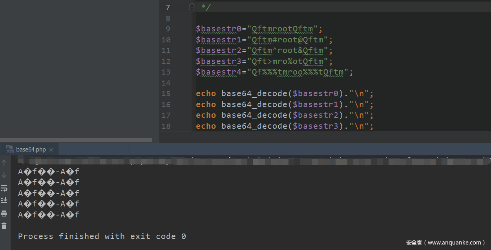Click the Up the Stack Trace arrow
Viewport: 491px width, 250px height.
click(x=4, y=162)
